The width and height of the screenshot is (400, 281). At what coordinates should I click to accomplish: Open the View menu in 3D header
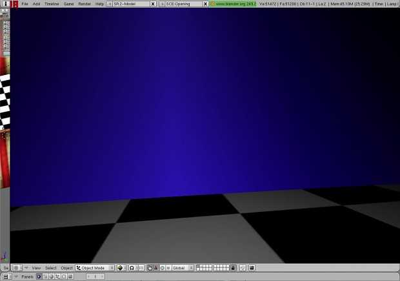(x=36, y=267)
